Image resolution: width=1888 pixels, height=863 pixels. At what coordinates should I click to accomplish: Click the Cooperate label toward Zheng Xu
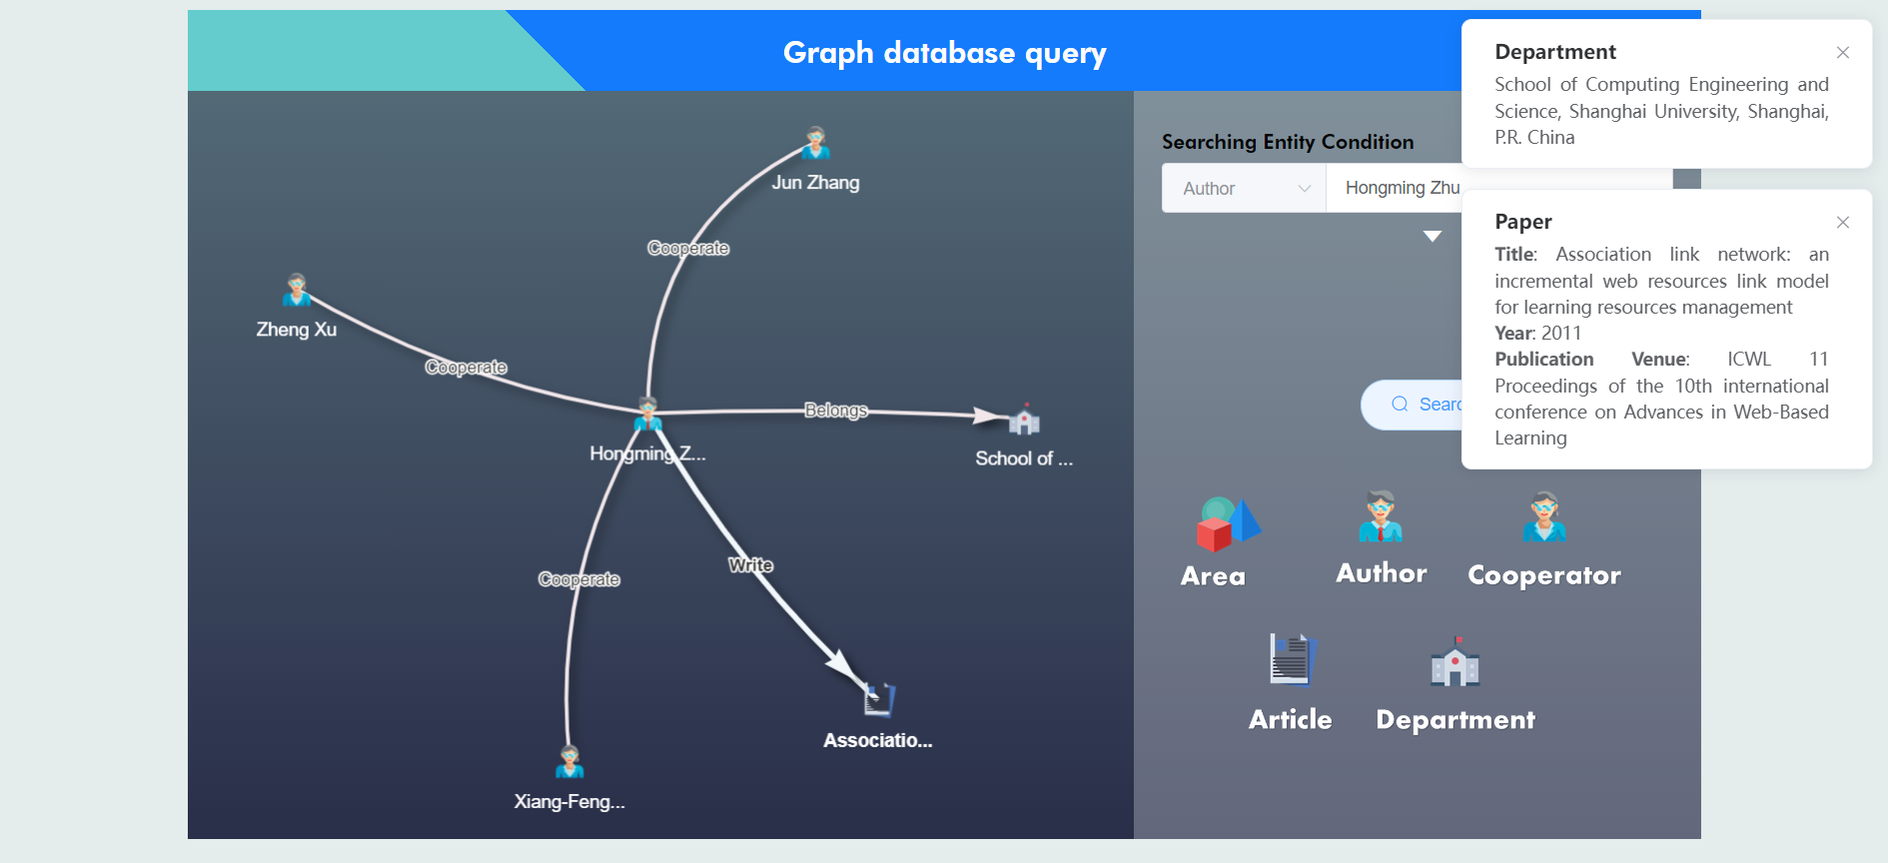(467, 368)
